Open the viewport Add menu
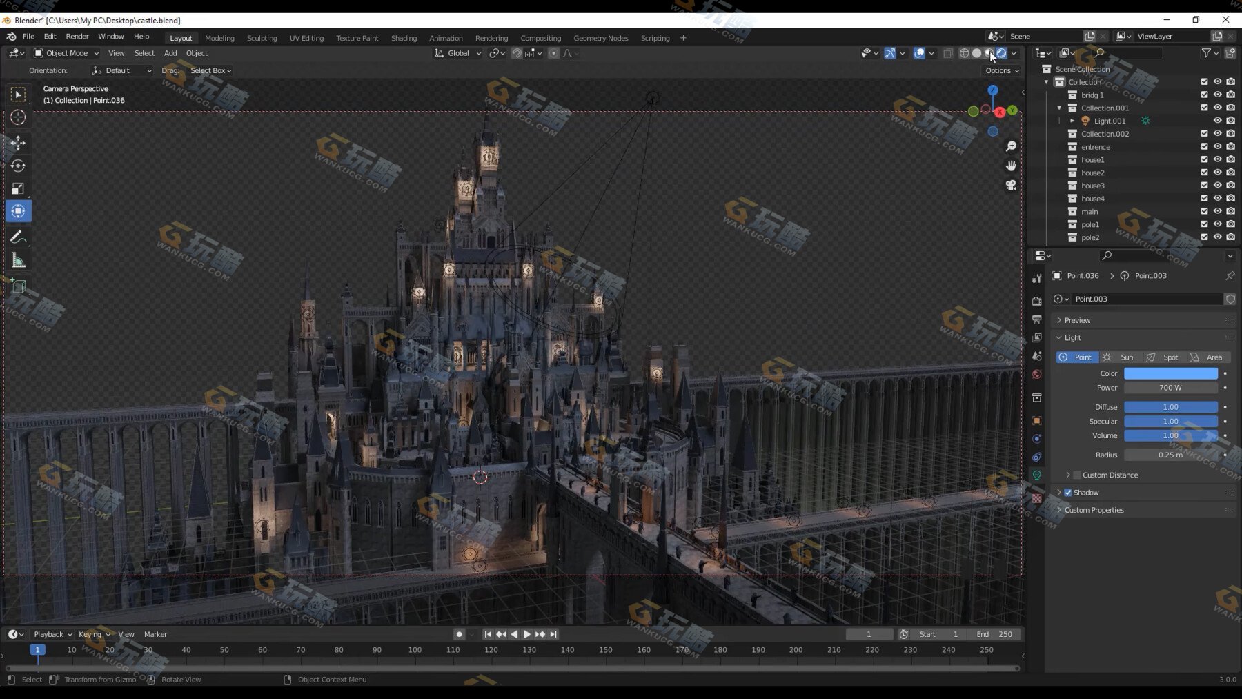1242x699 pixels. [x=170, y=53]
